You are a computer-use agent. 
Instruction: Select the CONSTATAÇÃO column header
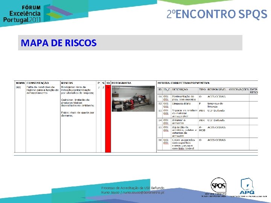(x=38, y=83)
